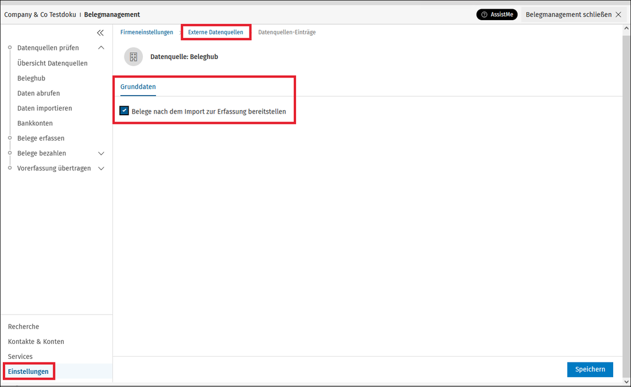The height and width of the screenshot is (387, 631).
Task: Open Services in the bottom menu
Action: tap(20, 357)
